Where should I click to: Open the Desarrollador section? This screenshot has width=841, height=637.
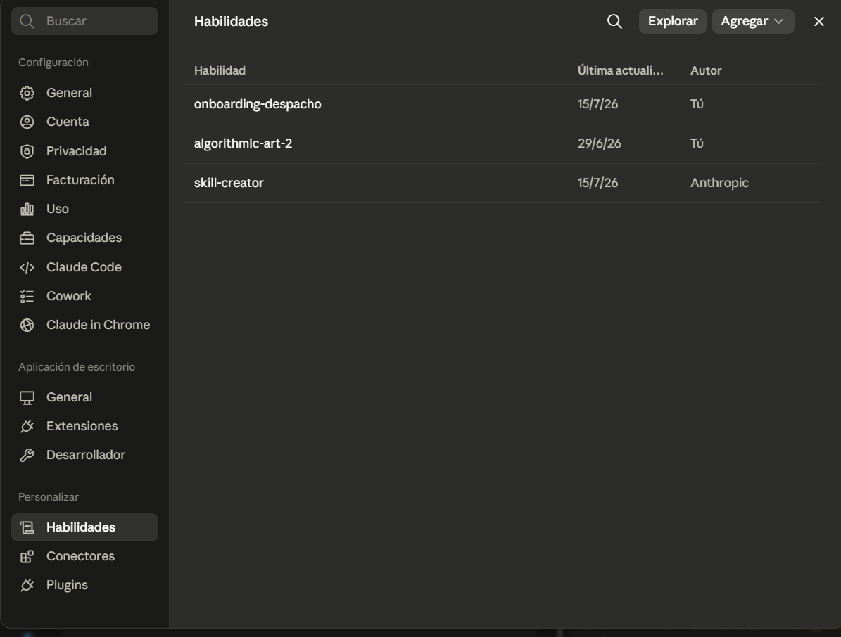84,455
